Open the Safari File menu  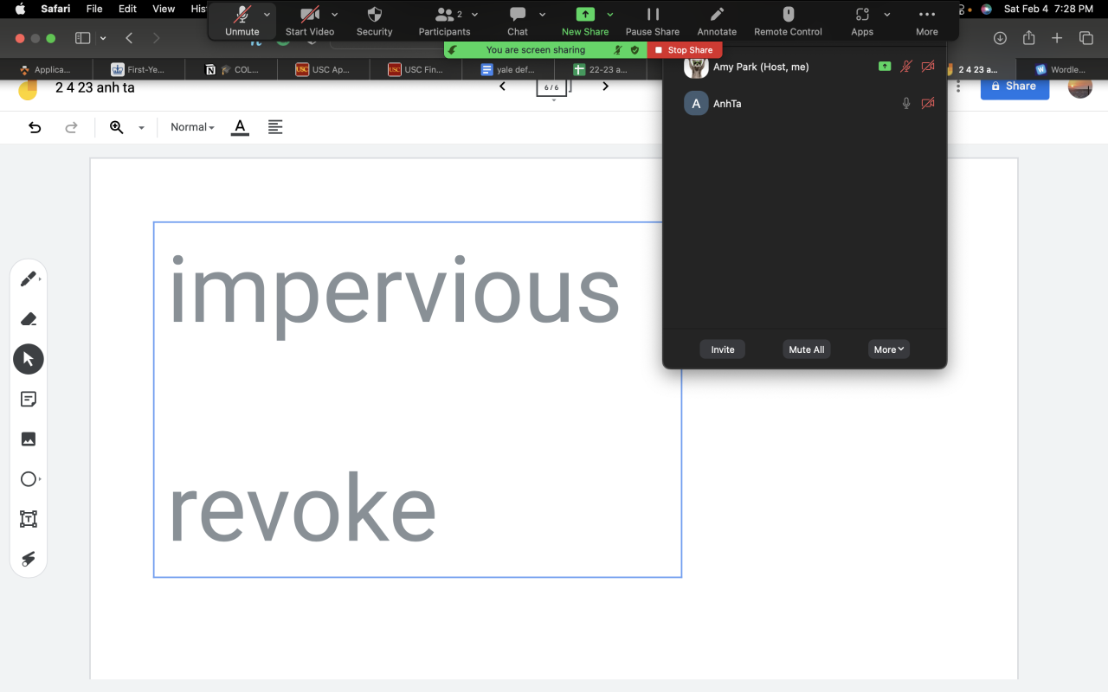point(94,9)
